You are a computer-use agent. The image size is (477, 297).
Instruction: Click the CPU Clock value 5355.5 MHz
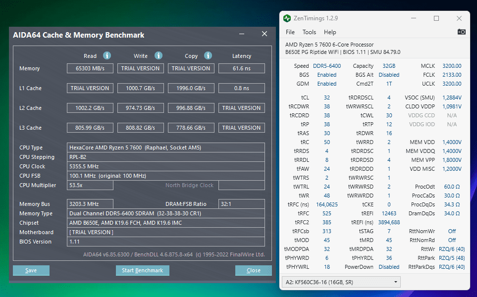point(166,166)
